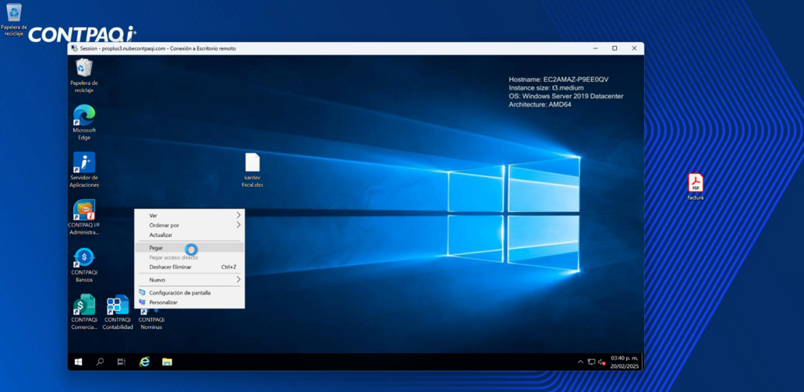This screenshot has width=804, height=392.
Task: Open Internet Explorer from the remote taskbar
Action: point(144,362)
